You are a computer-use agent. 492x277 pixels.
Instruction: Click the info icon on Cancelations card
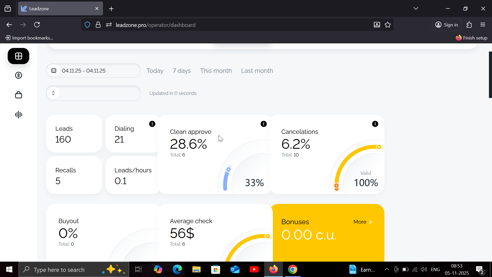[x=375, y=124]
